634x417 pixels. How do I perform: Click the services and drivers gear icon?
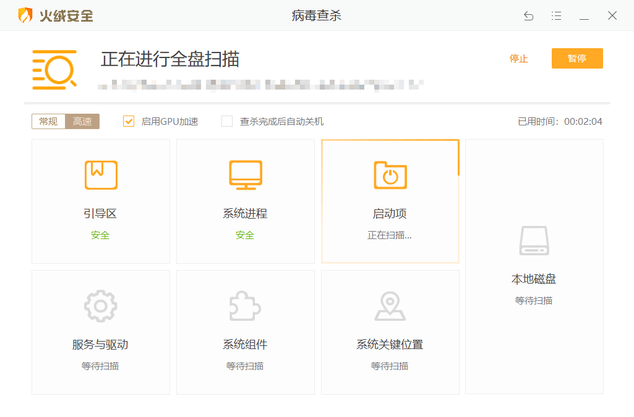[x=101, y=306]
